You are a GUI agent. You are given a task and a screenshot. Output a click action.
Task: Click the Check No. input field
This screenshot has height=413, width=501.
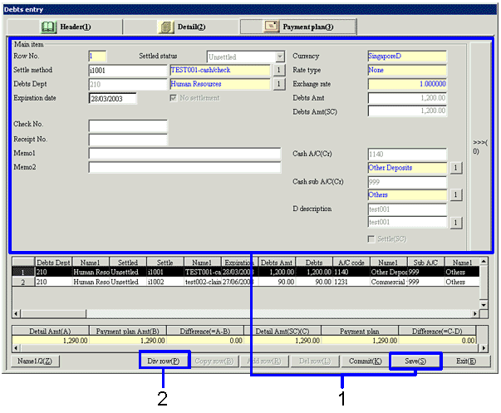click(x=128, y=125)
